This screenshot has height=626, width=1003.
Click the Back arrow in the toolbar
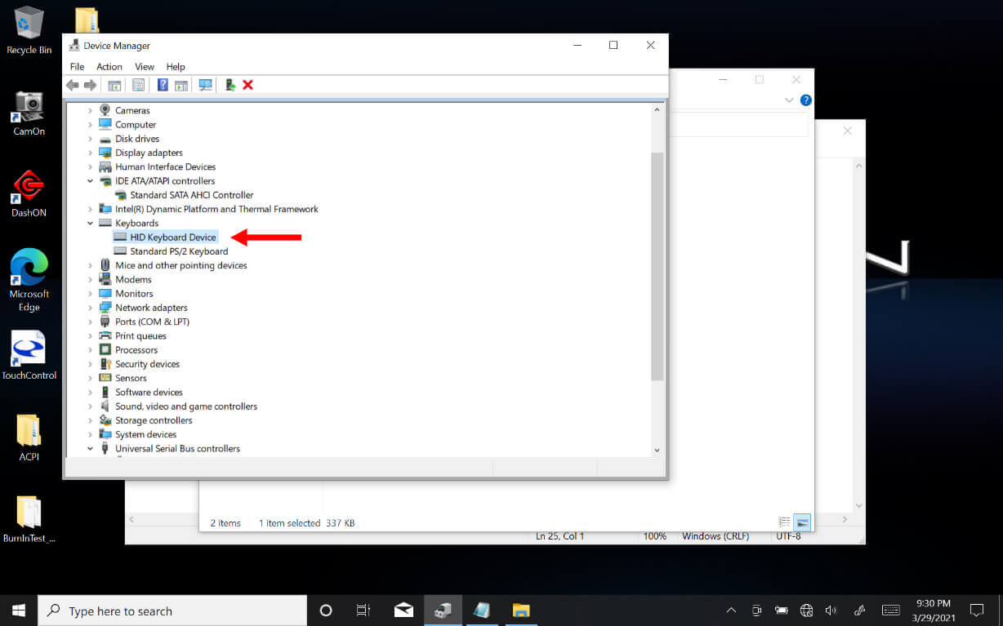[73, 85]
